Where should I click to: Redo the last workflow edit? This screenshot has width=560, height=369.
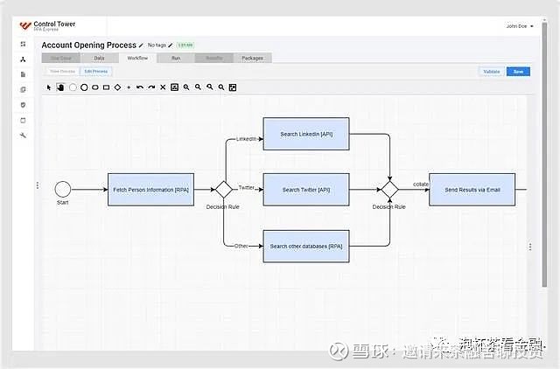[x=151, y=87]
